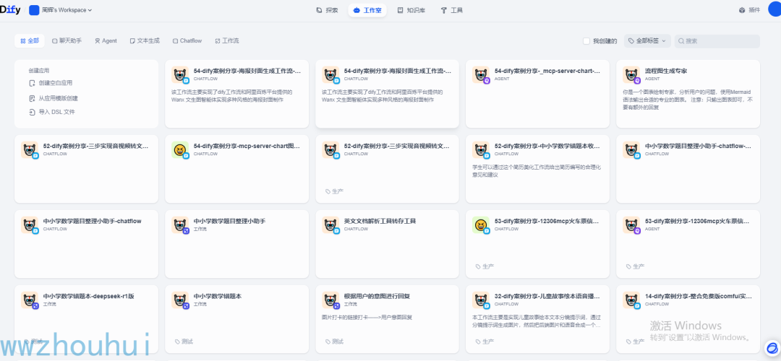
Task: Click robot icon of 流程图生成专家
Action: (631, 74)
